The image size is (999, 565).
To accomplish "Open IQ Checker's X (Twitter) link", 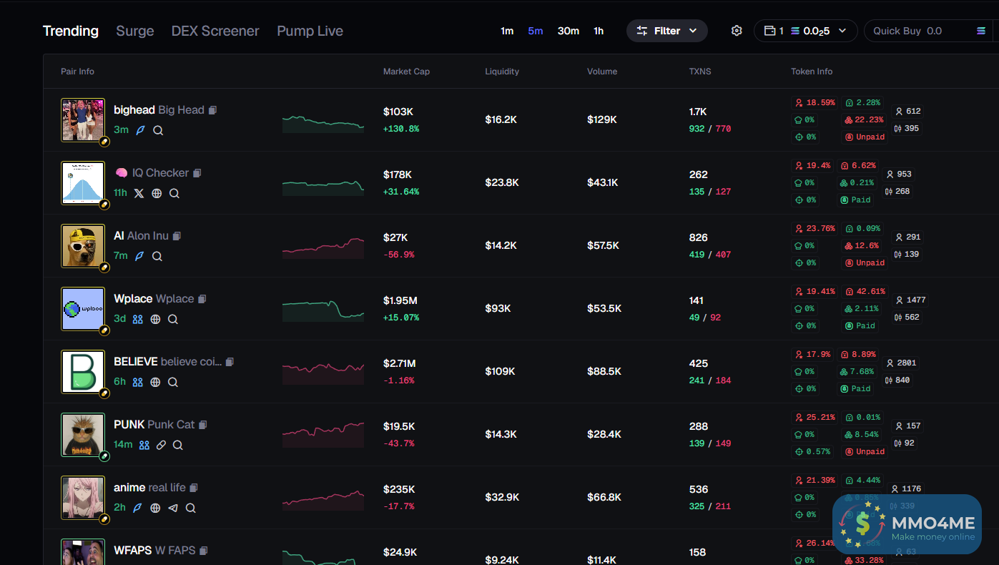I will [x=139, y=193].
